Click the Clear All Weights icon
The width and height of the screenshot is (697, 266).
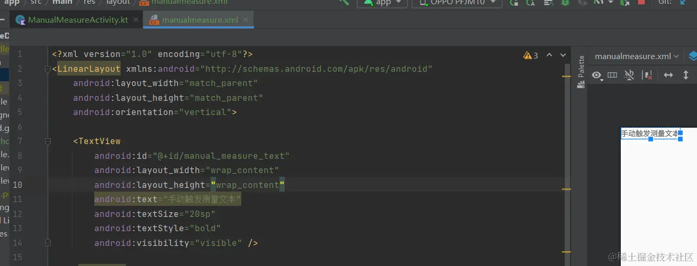[x=629, y=75]
